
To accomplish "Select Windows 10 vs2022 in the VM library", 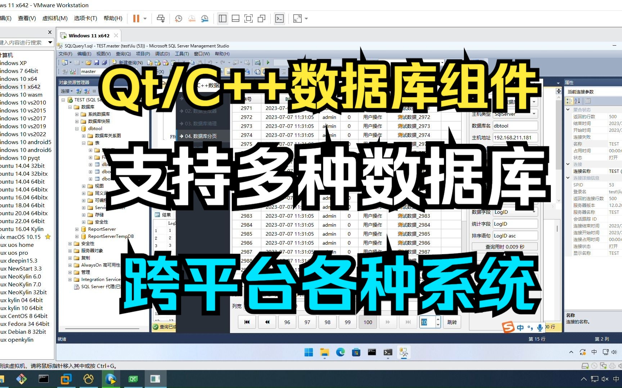I will pos(23,134).
